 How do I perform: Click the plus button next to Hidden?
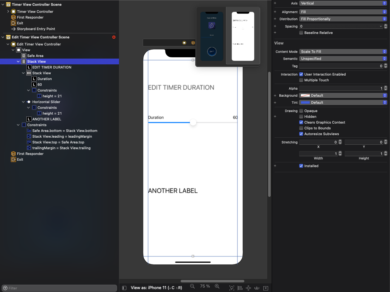(x=275, y=117)
